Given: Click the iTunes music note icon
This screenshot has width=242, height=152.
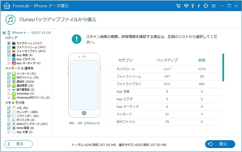Looking at the screenshot, I should [x=10, y=20].
